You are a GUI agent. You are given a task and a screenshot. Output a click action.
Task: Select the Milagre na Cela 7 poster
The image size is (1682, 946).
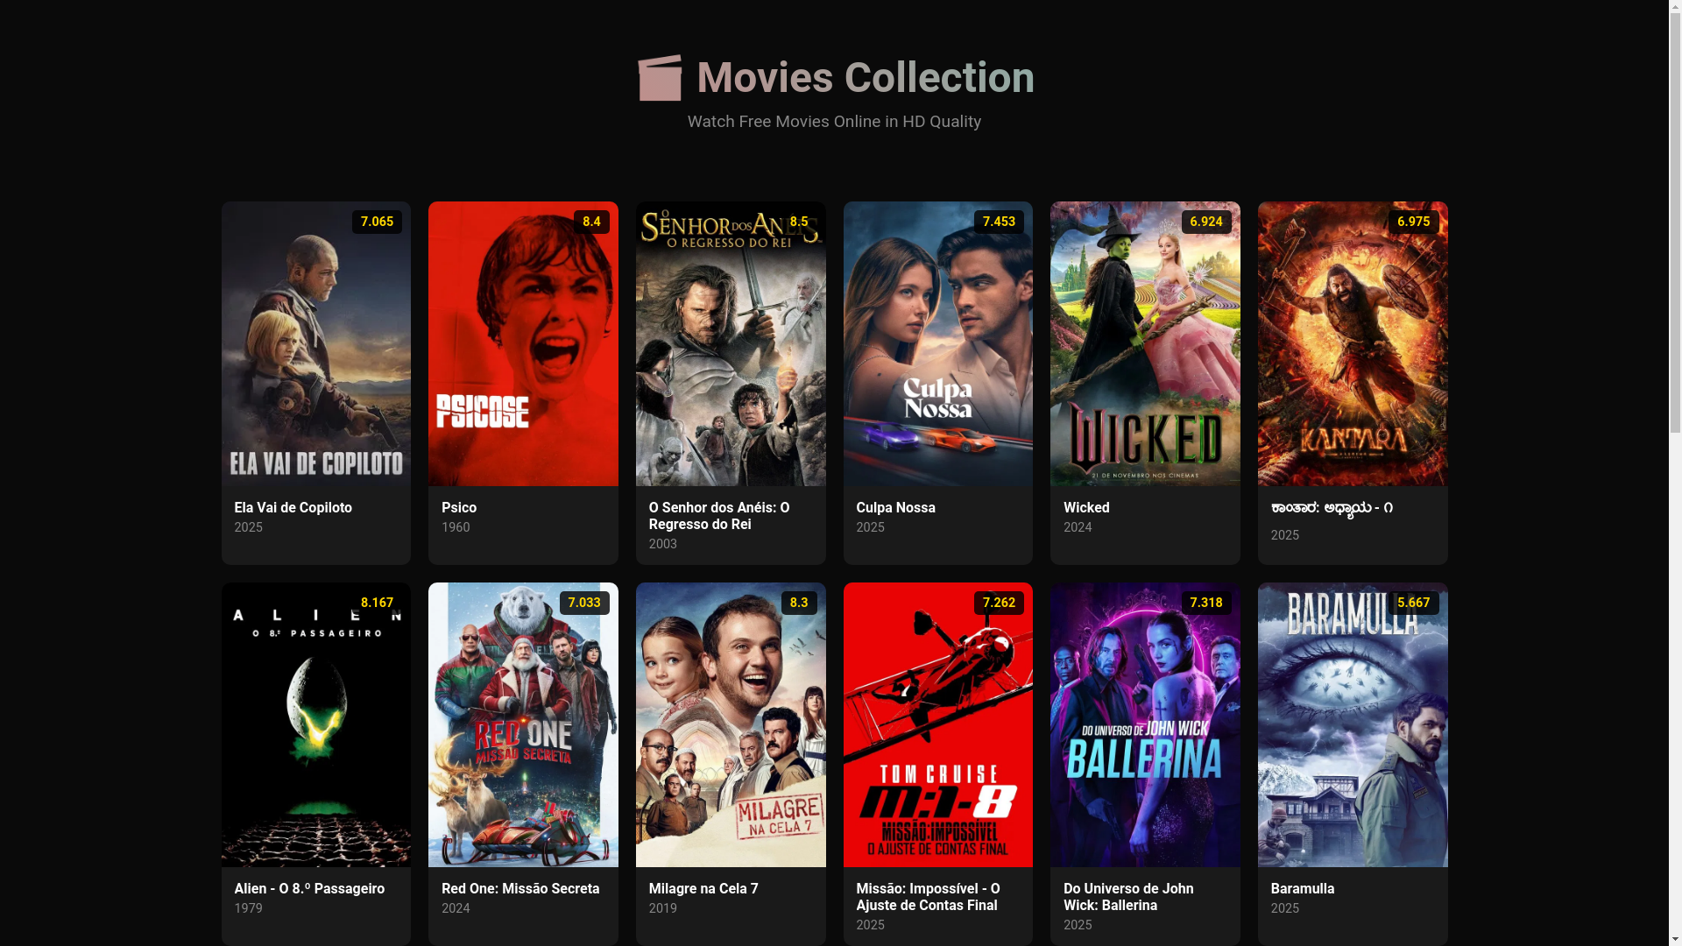click(730, 724)
